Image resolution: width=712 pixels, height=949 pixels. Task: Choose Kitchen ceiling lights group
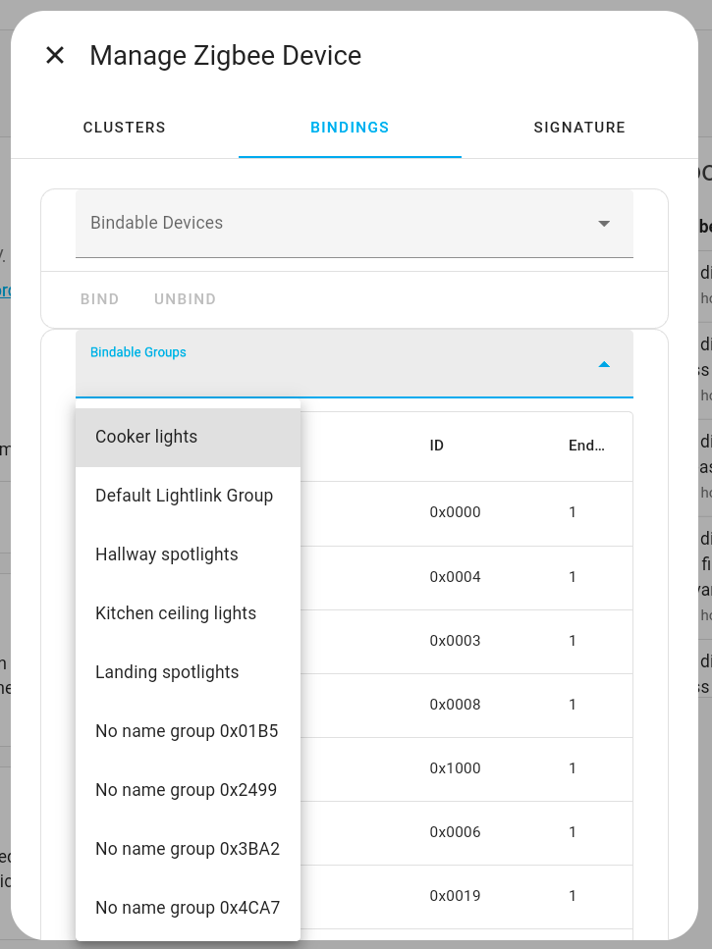tap(176, 613)
